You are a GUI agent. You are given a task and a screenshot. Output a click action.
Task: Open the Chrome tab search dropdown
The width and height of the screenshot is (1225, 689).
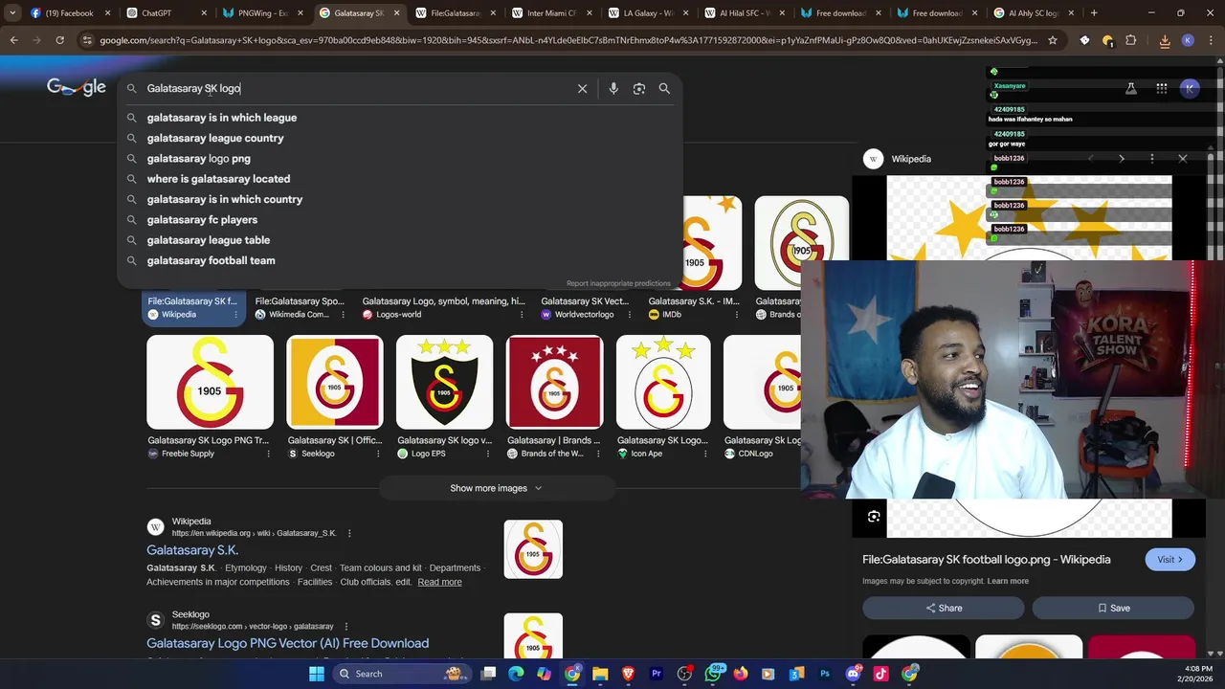pos(12,13)
